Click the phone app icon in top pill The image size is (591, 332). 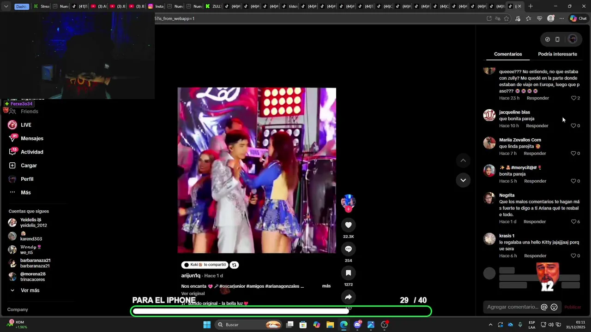tap(557, 39)
